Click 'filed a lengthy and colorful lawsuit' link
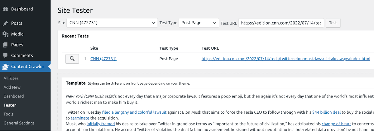 click(134, 112)
